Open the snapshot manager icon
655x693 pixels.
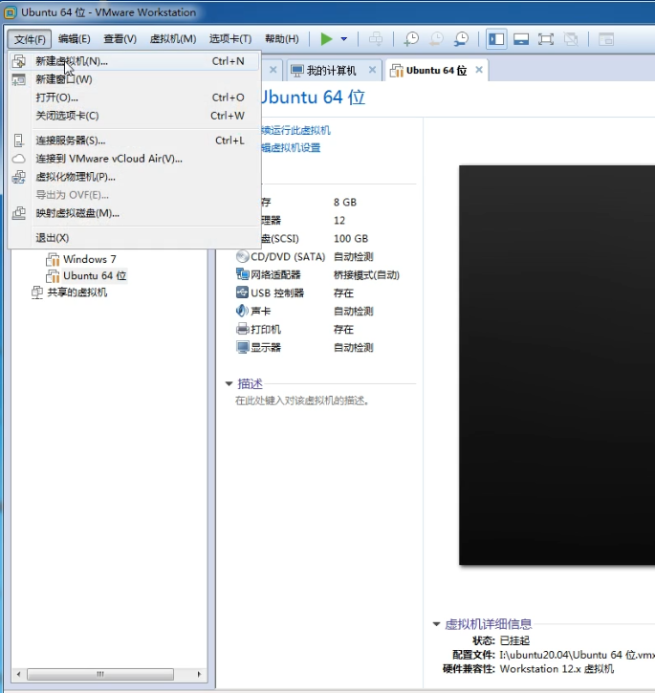tap(461, 39)
